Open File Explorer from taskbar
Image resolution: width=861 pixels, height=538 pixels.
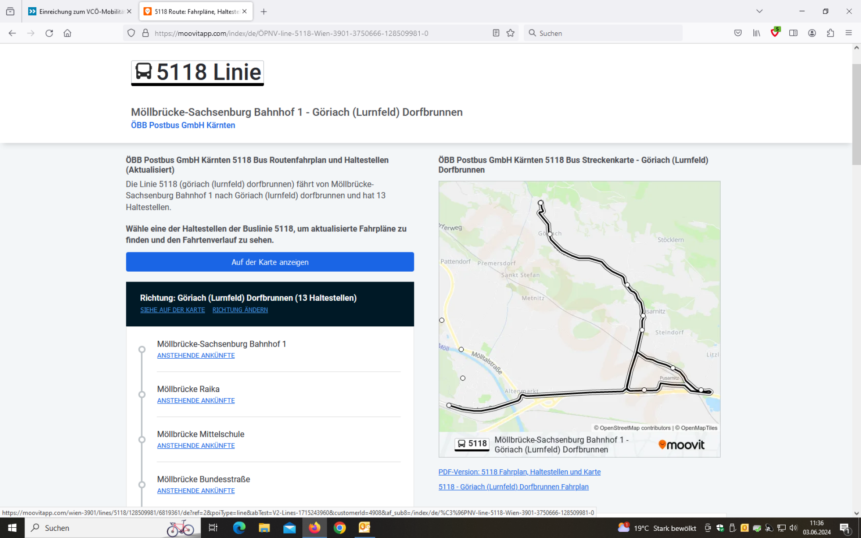click(x=264, y=528)
